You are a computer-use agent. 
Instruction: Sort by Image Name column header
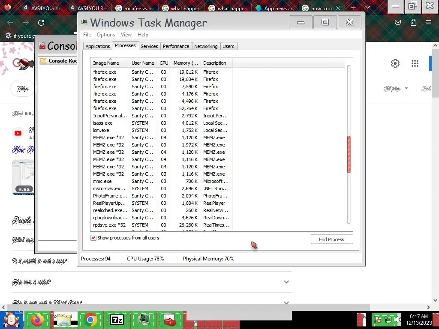click(110, 63)
